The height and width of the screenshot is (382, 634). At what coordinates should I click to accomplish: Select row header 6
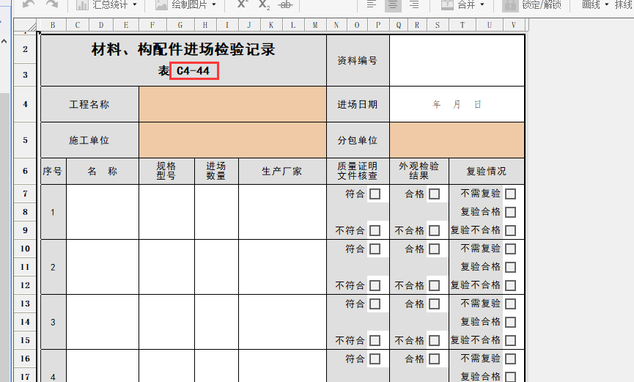tap(25, 171)
